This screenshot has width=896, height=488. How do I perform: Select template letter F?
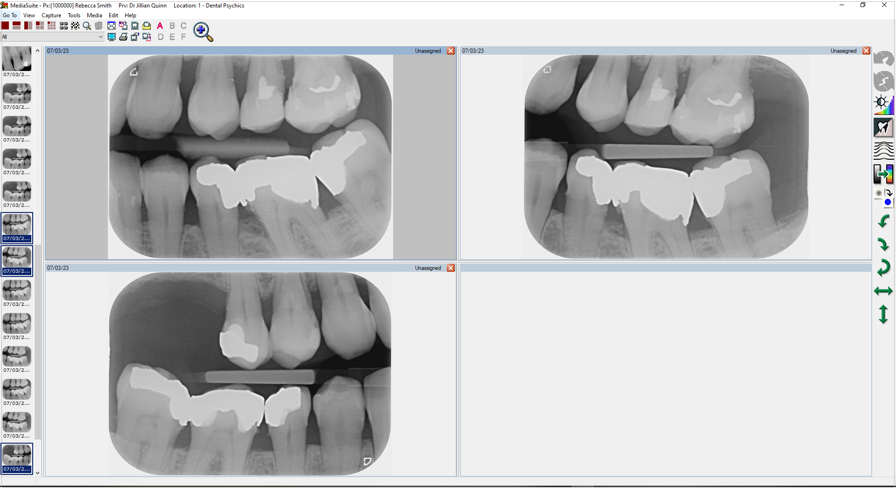pyautogui.click(x=183, y=37)
